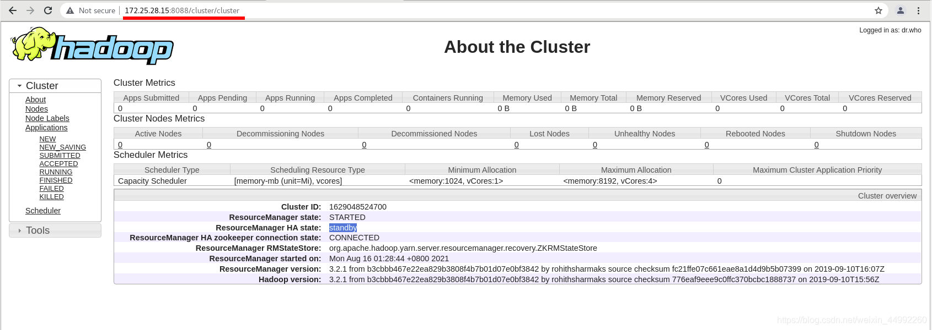Click the Hadoop elephant logo
Screen dimensions: 932x330
[92, 46]
